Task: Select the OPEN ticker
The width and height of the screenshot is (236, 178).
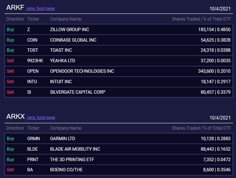Action: [x=33, y=71]
